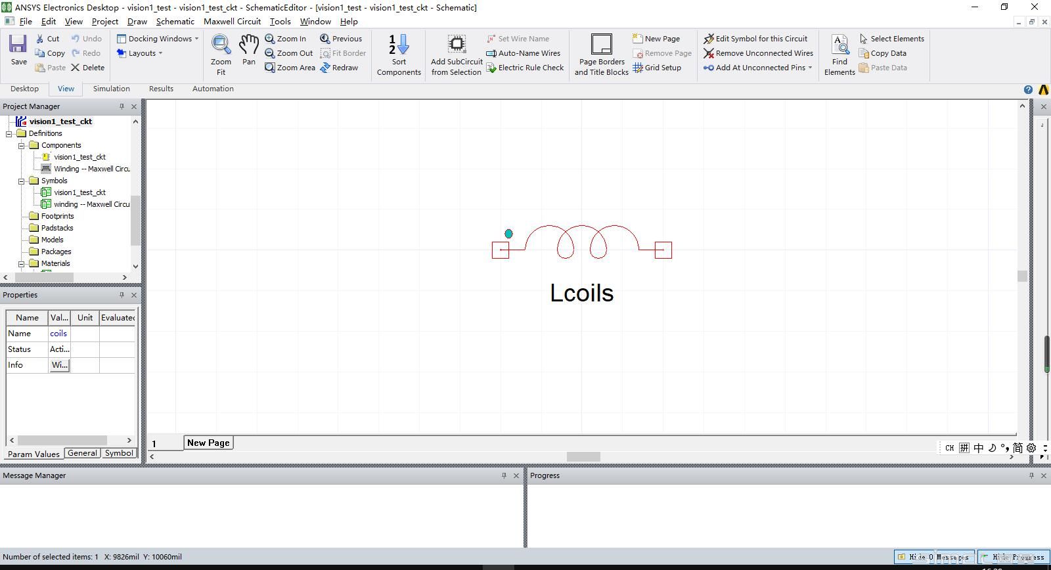Viewport: 1051px width, 570px height.
Task: Open Symbol properties tab
Action: pos(119,453)
